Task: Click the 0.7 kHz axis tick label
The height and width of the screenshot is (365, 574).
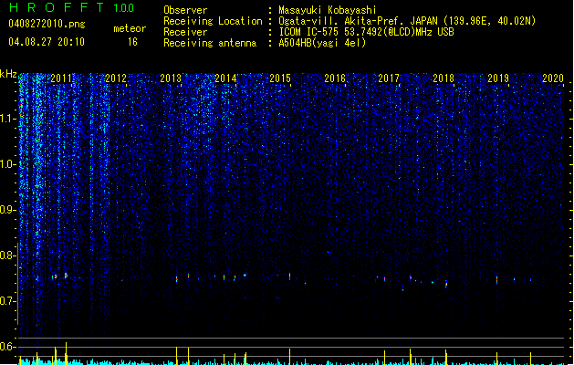Action: (x=7, y=301)
